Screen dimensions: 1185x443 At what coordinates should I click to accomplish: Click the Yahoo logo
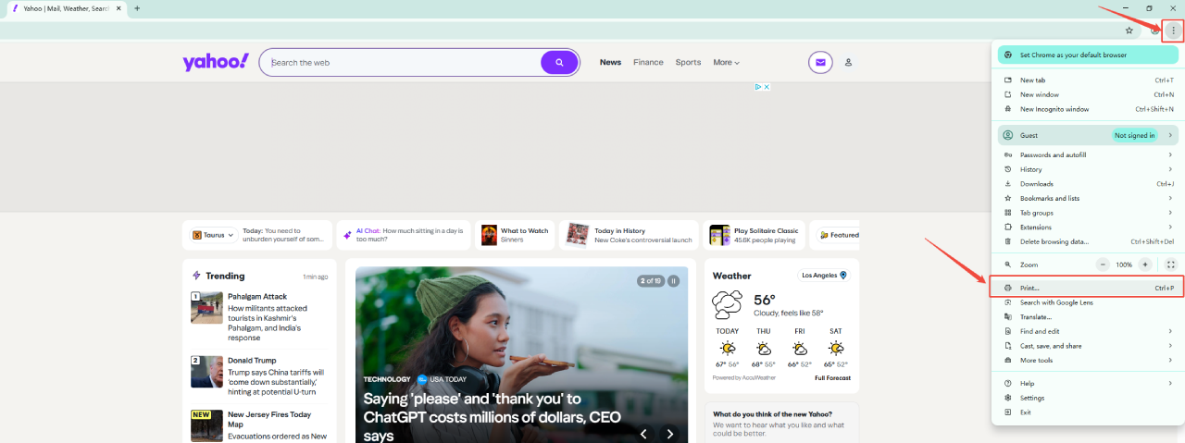click(x=216, y=62)
